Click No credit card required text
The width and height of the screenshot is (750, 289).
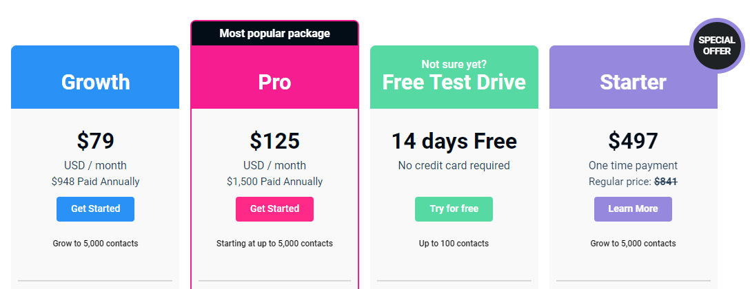click(454, 165)
